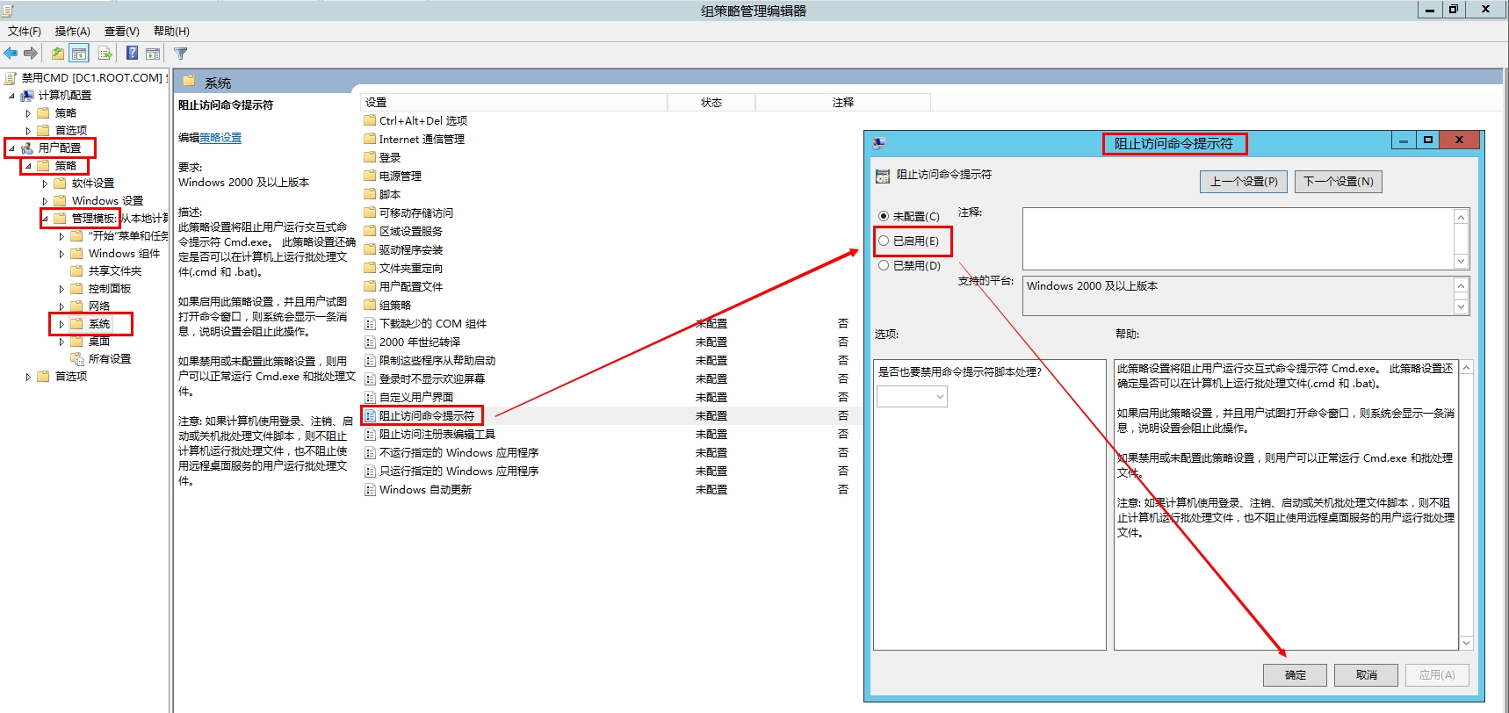Open Help via blue question mark icon
1509x713 pixels.
tap(132, 54)
